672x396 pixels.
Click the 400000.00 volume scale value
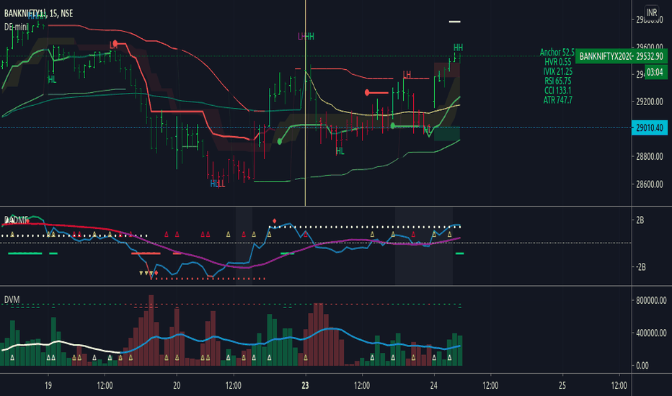click(x=651, y=333)
